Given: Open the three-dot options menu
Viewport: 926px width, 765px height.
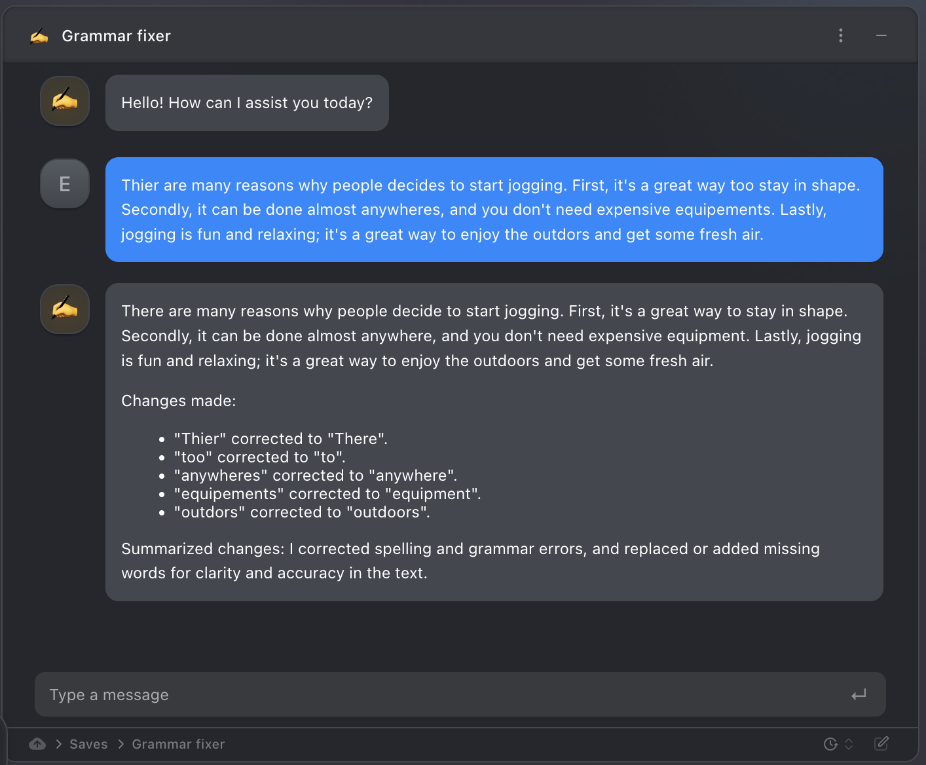Looking at the screenshot, I should coord(841,36).
